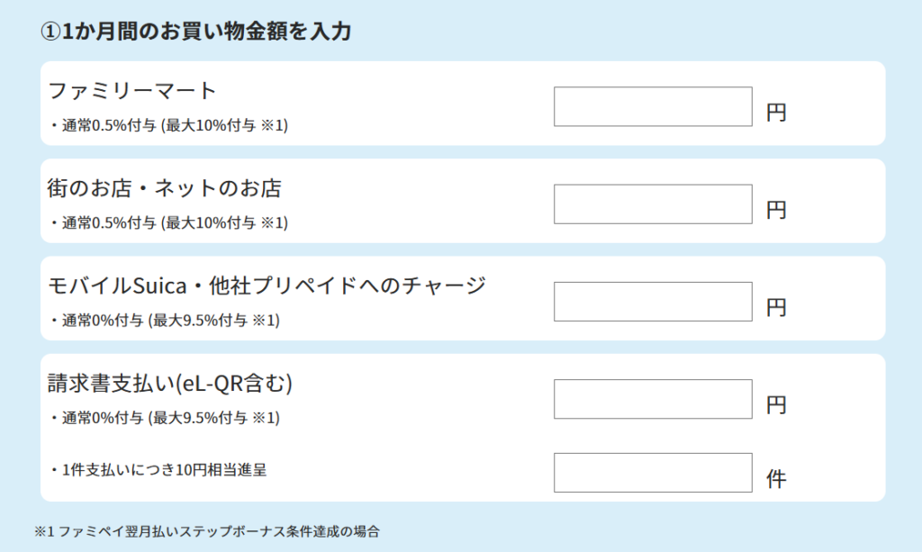Click the 円 unit beside ファミリーマート field
922x552 pixels.
click(x=776, y=113)
